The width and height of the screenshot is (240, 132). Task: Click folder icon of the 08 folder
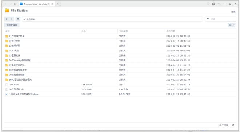(7, 70)
